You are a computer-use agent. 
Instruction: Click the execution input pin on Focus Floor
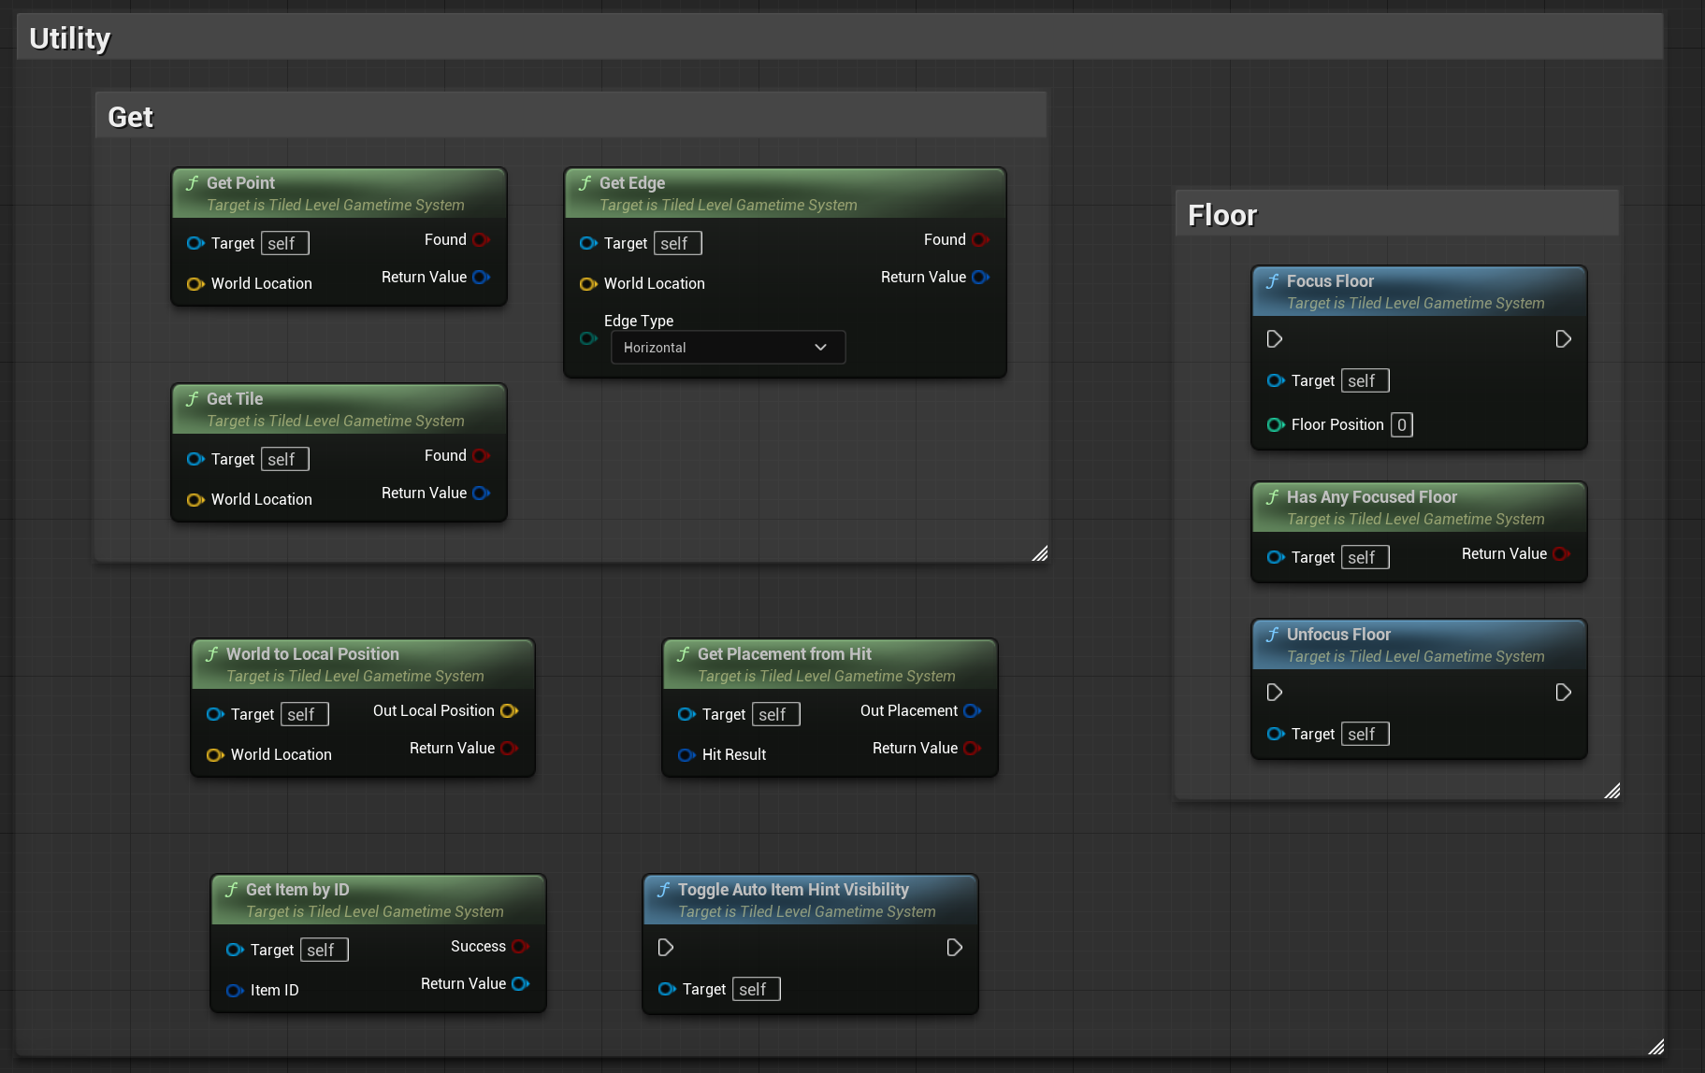point(1274,339)
